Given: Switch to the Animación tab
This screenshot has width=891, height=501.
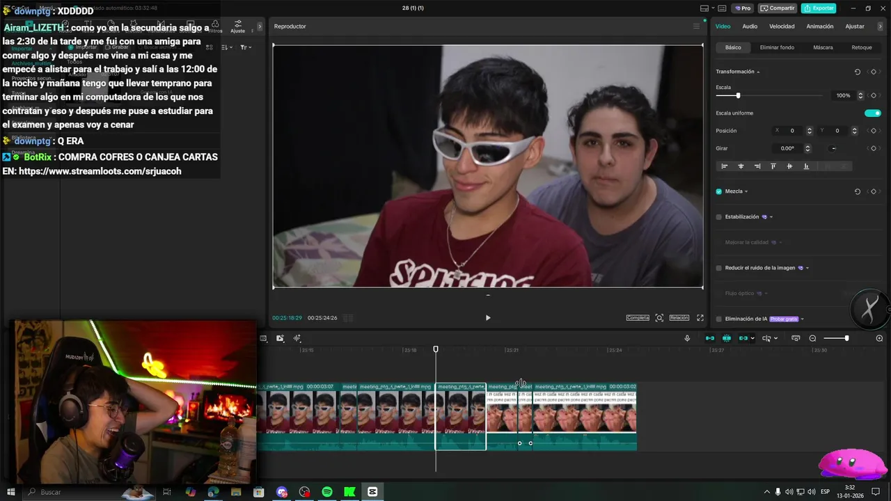Looking at the screenshot, I should 820,26.
